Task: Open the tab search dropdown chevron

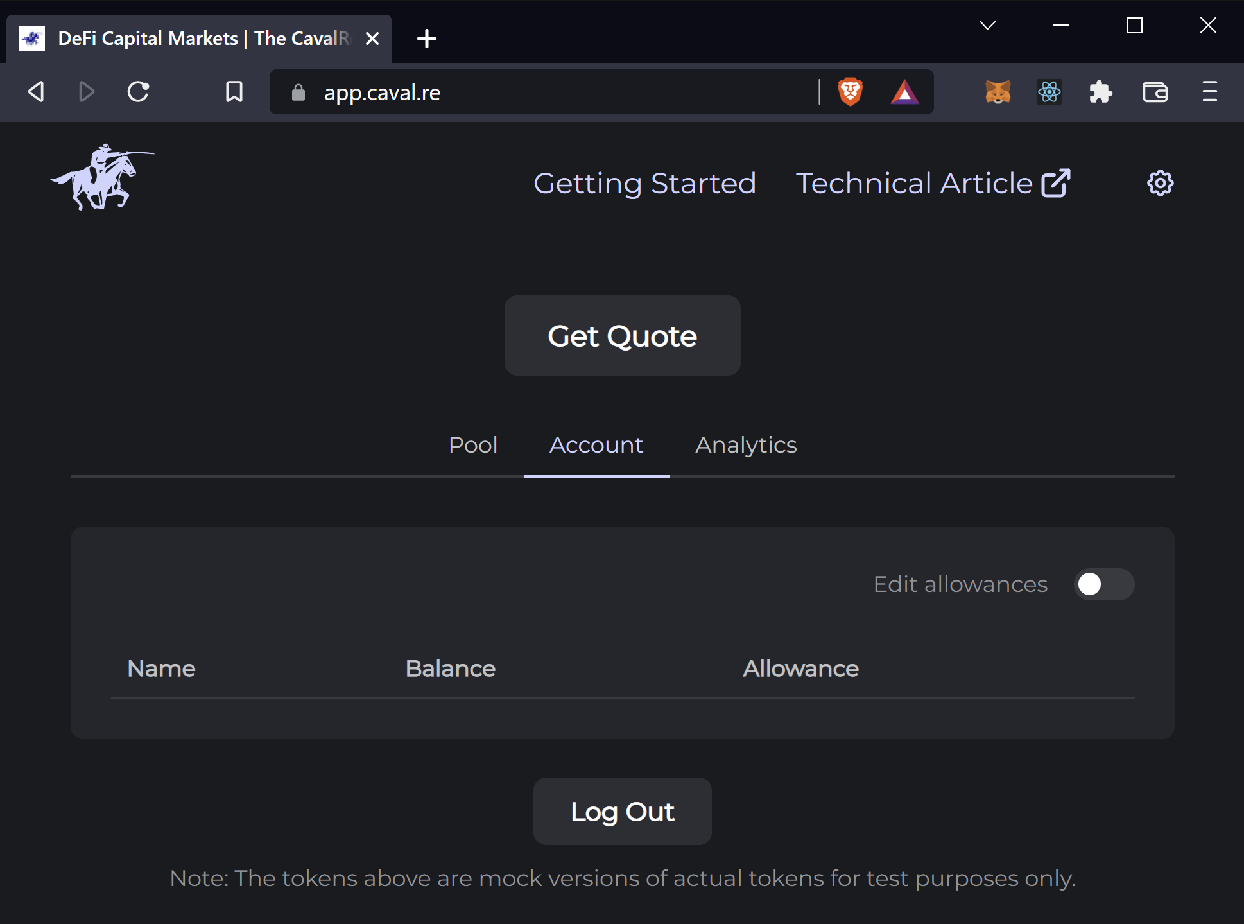Action: (x=987, y=26)
